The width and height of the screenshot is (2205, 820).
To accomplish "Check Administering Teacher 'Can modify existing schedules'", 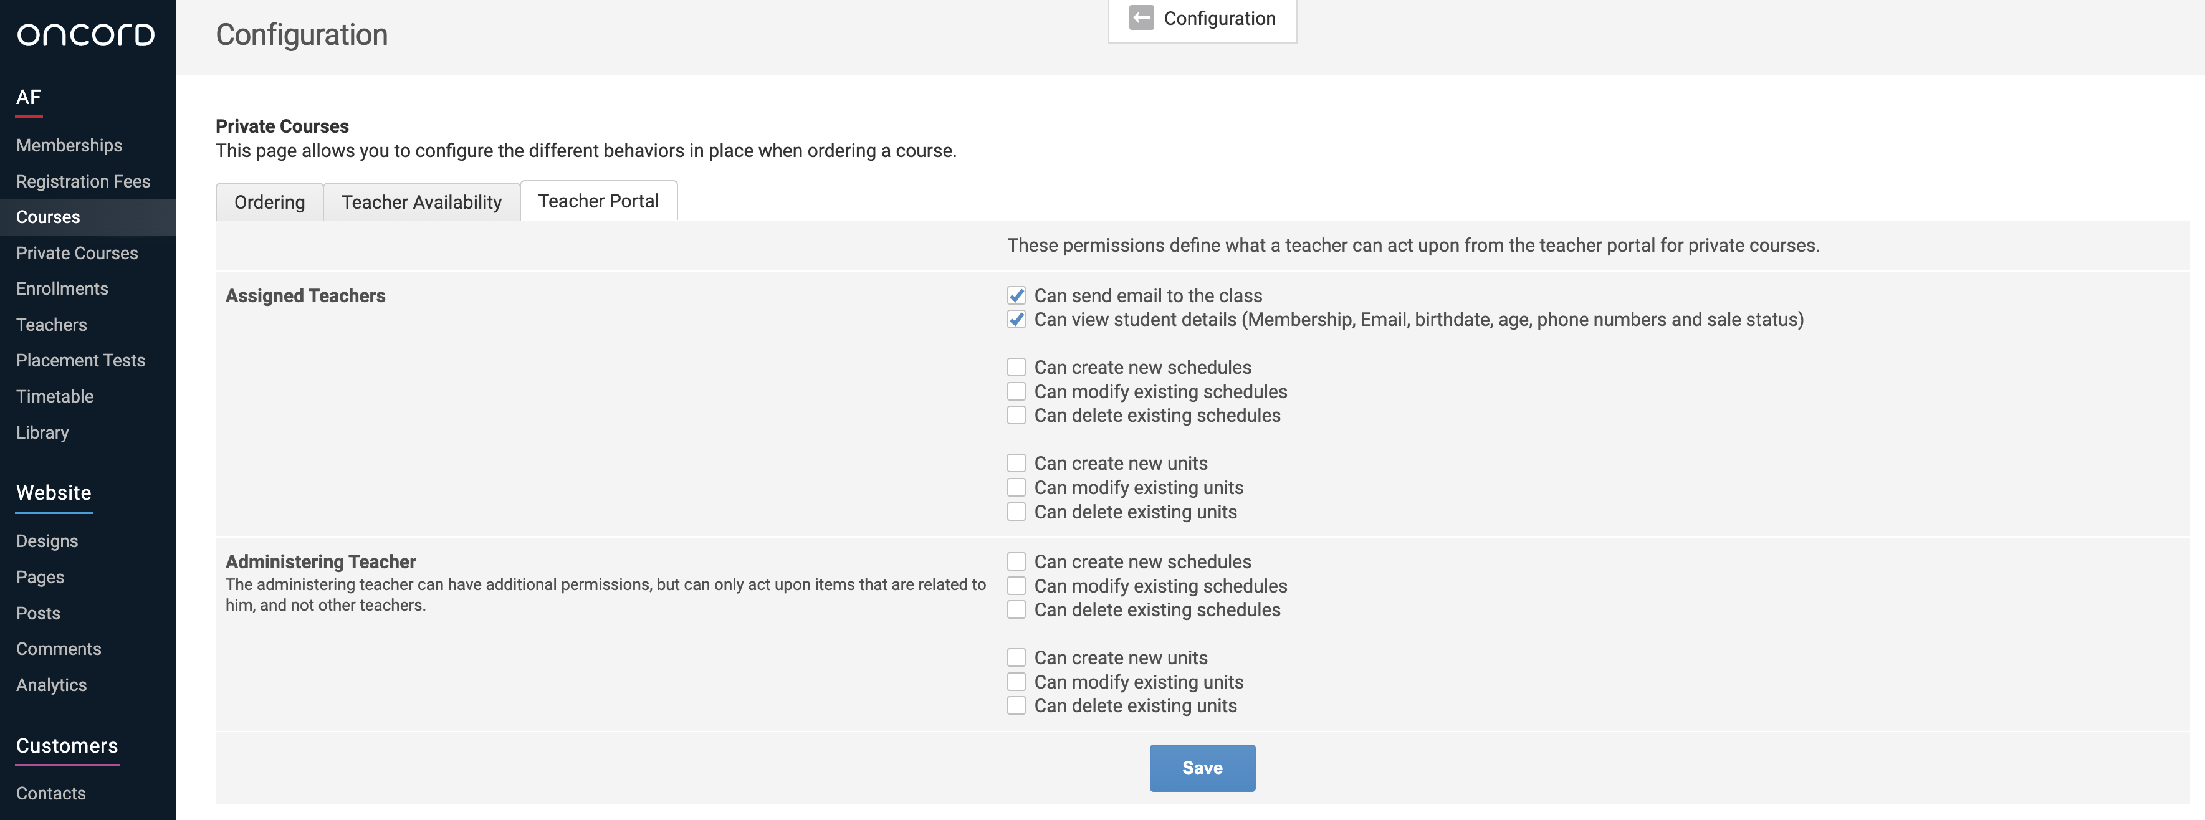I will point(1016,586).
